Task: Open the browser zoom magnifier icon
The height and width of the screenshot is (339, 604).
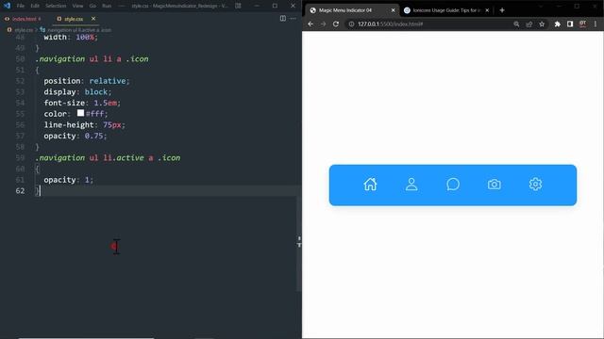Action: 516,24
